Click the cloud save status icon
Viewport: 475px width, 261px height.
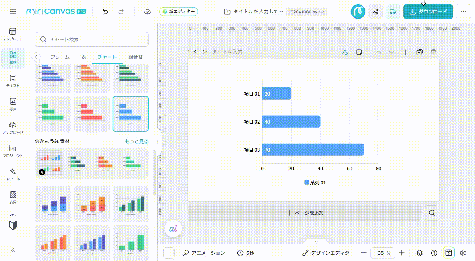(147, 12)
